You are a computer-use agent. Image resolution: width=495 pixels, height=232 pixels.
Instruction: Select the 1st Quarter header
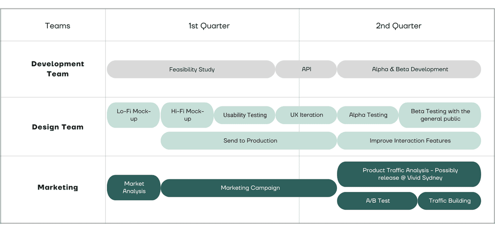coord(209,26)
